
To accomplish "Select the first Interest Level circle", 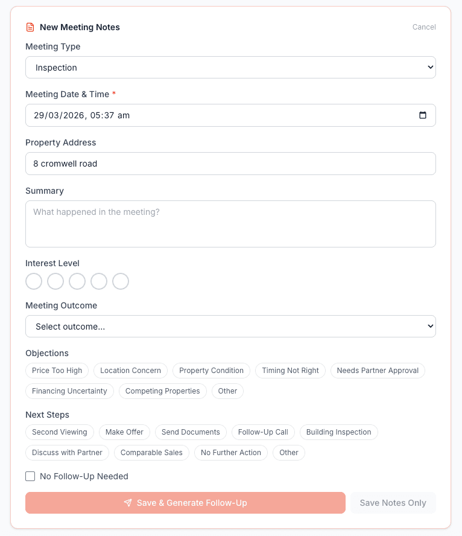I will 34,281.
